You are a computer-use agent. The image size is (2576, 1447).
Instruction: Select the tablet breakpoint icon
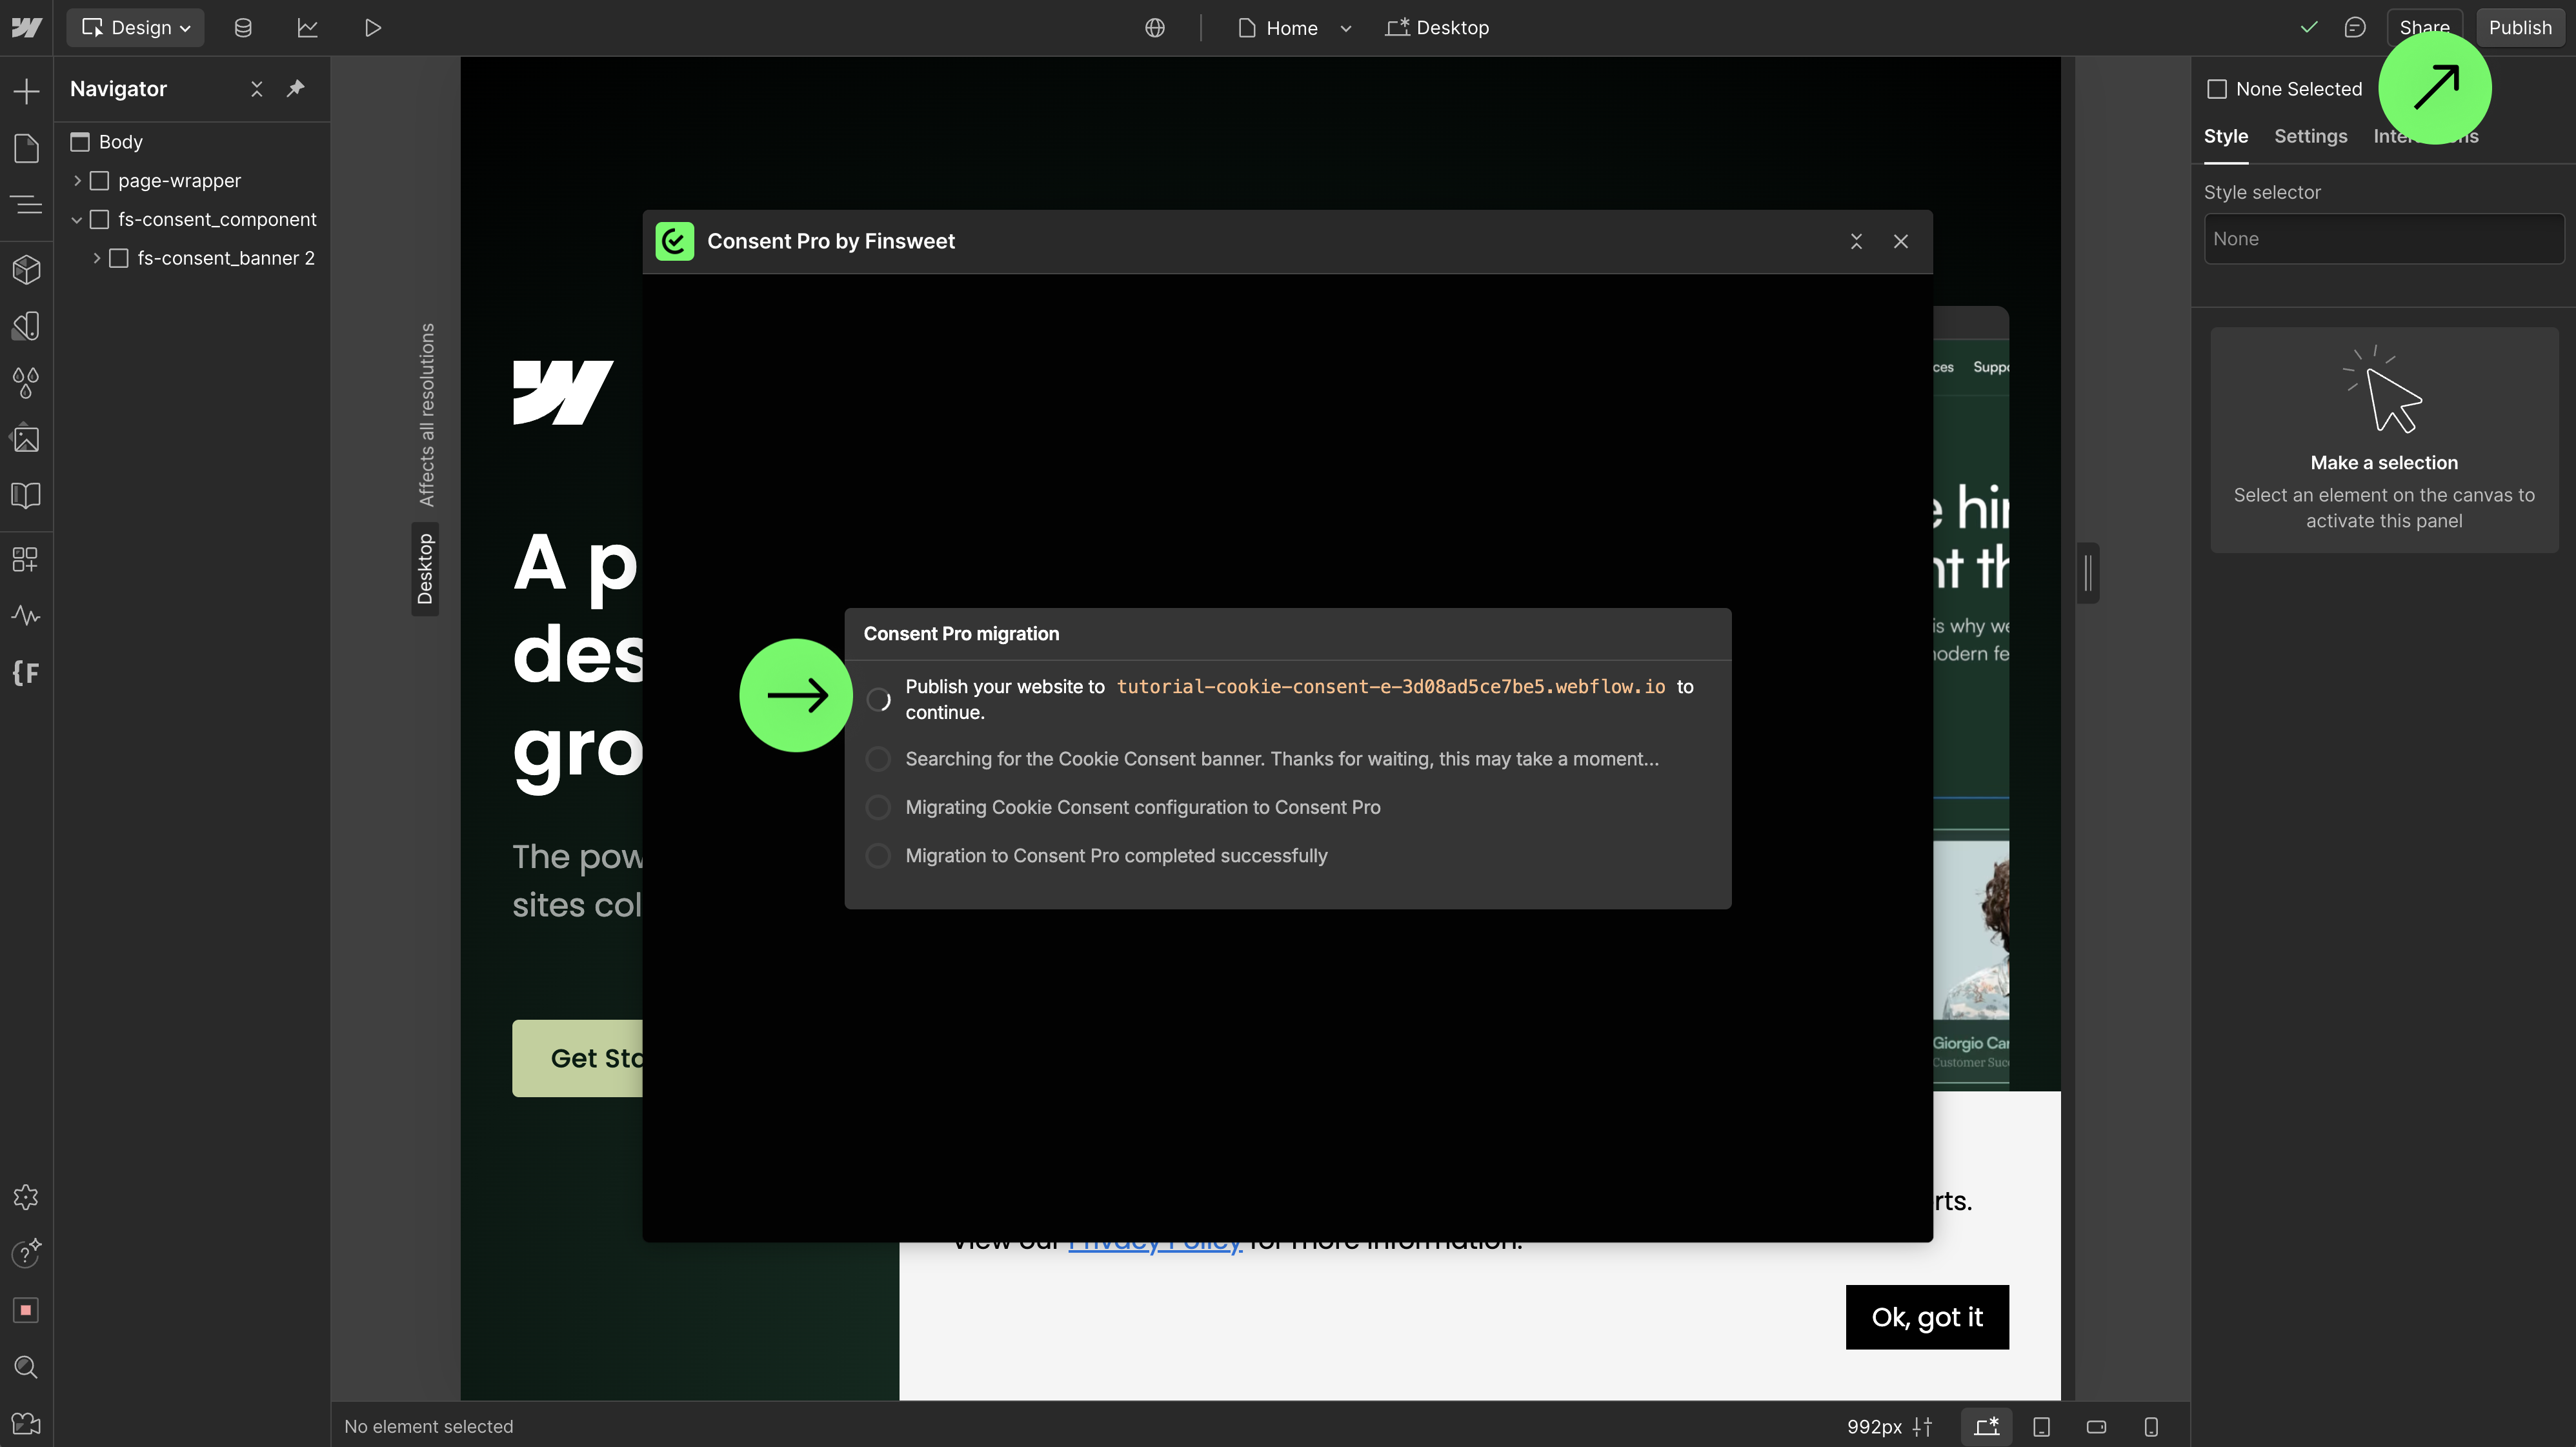(2042, 1427)
